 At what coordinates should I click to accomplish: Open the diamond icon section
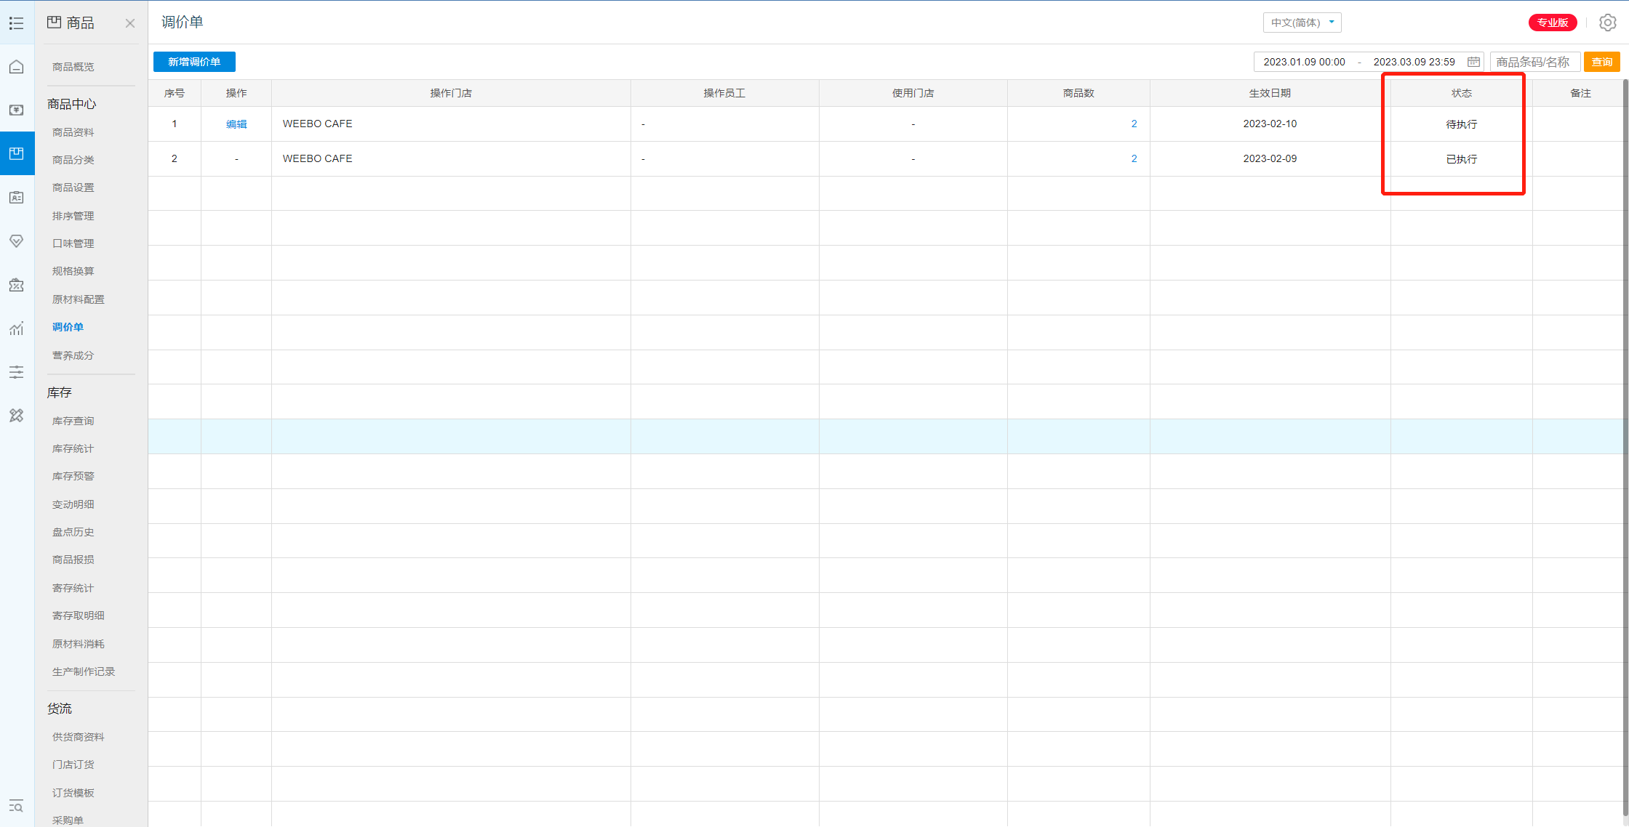[17, 241]
